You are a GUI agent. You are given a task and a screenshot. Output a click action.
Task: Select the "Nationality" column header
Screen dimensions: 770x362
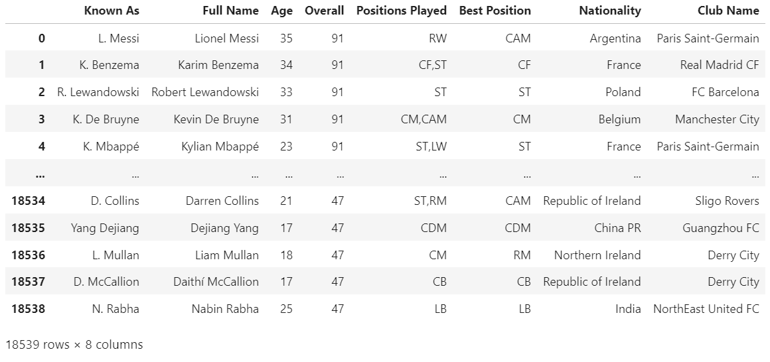[x=609, y=11]
